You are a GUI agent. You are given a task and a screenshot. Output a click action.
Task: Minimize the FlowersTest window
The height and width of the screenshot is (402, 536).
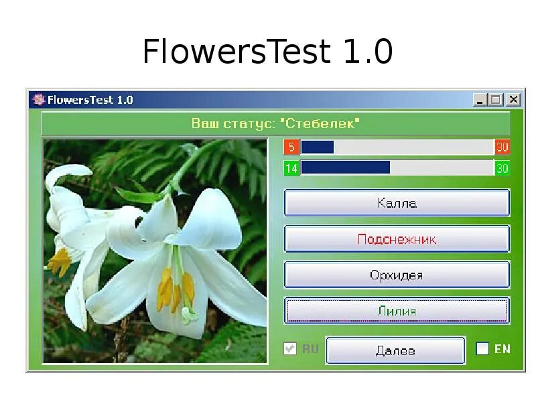[479, 100]
